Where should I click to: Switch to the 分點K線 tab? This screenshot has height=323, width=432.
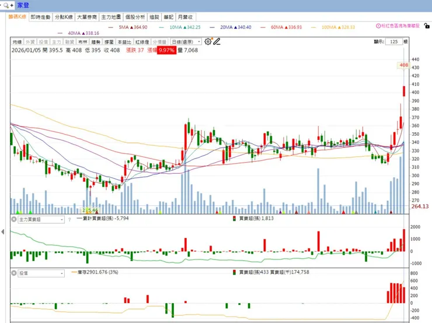point(64,17)
